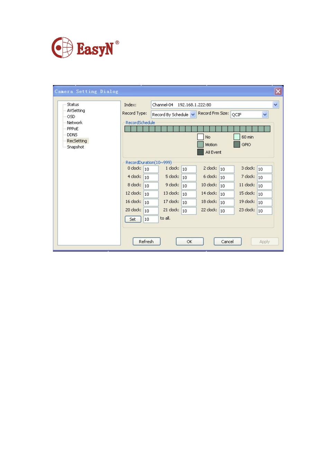Image resolution: width=330 pixels, height=467 pixels.
Task: Click the 18 clock duration field
Action: pos(227,202)
